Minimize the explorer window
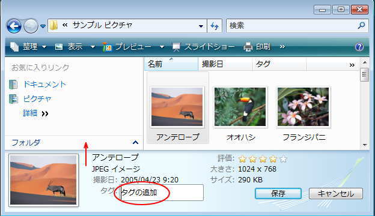 point(322,10)
